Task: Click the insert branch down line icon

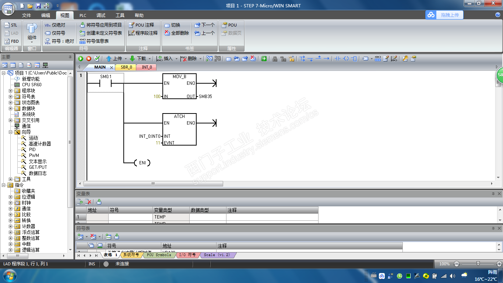Action: point(302,59)
